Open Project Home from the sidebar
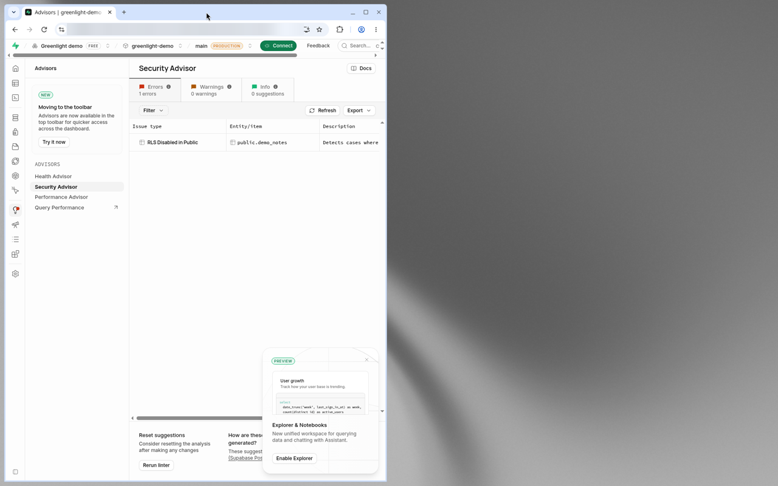The height and width of the screenshot is (486, 778). pos(16,69)
